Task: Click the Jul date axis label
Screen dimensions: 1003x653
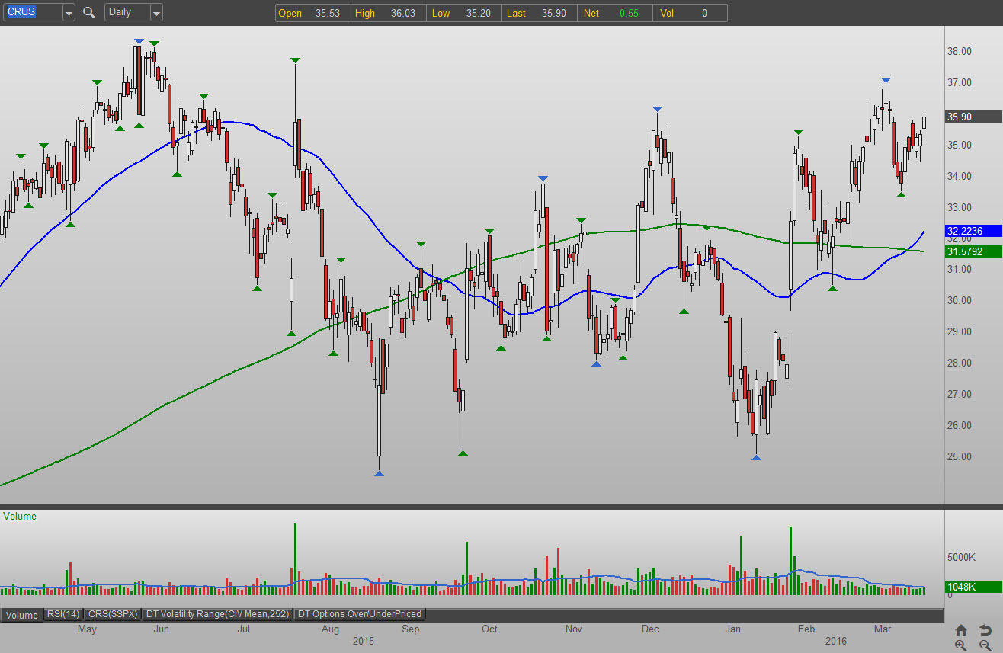Action: click(244, 629)
